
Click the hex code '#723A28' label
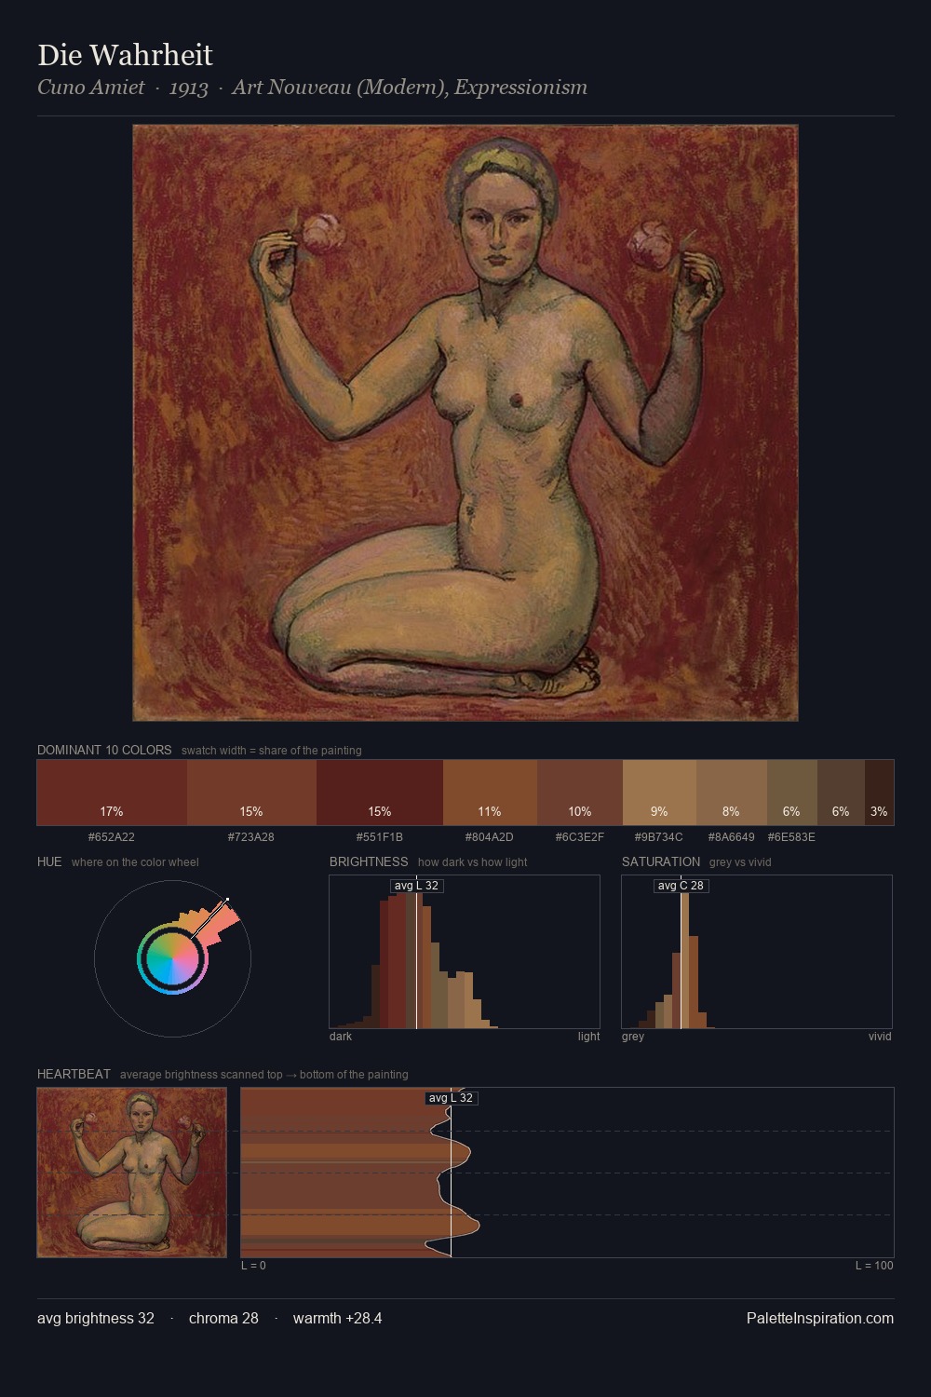[251, 837]
